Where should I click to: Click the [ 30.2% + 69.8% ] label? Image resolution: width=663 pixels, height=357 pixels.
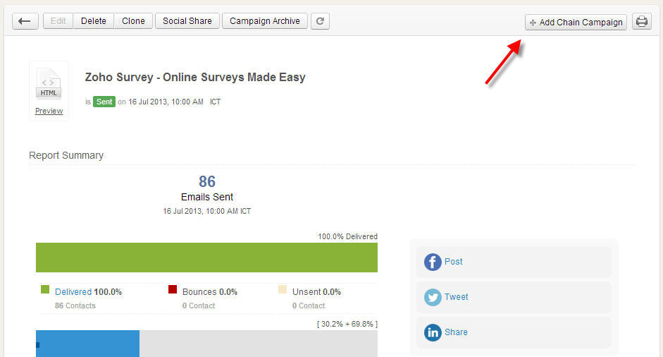coord(347,324)
